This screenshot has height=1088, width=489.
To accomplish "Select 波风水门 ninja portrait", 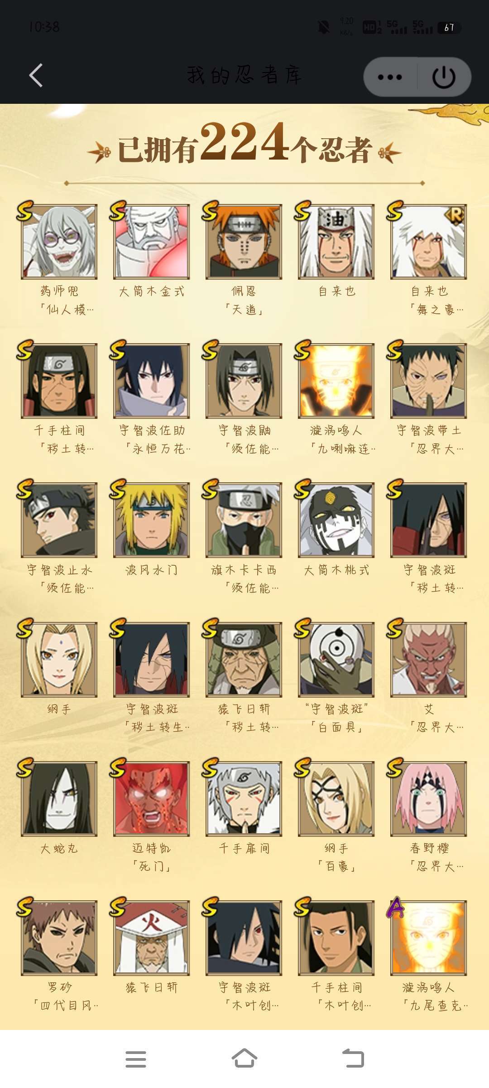I will pyautogui.click(x=152, y=520).
